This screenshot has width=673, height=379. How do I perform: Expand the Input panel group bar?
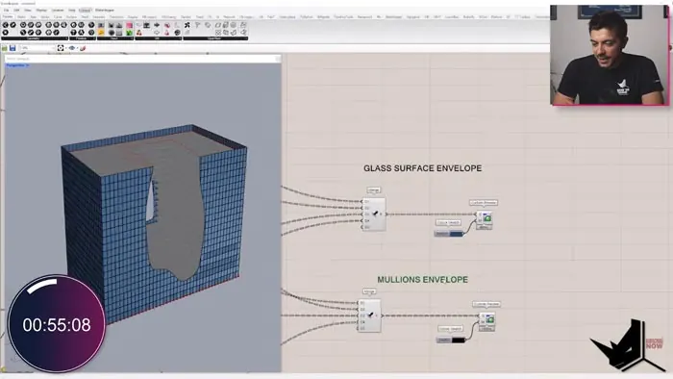[x=115, y=38]
